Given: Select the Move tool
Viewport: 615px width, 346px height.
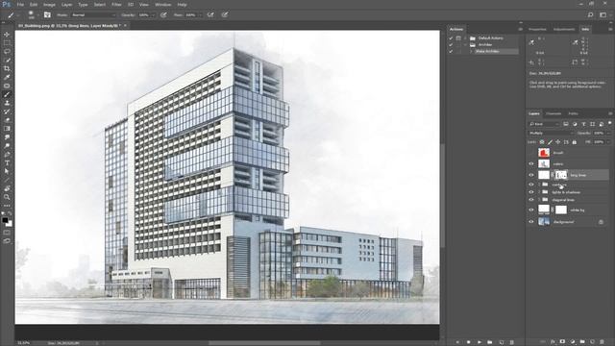Looking at the screenshot, I should [x=7, y=35].
